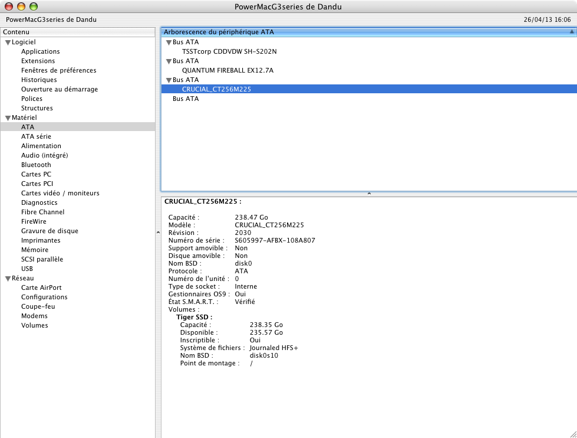577x438 pixels.
Task: Click the horizontal pane splitter handle
Action: [x=369, y=194]
